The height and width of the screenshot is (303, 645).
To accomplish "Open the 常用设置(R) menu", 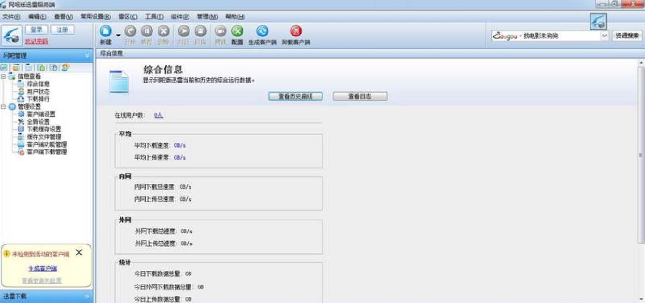I will coord(96,17).
